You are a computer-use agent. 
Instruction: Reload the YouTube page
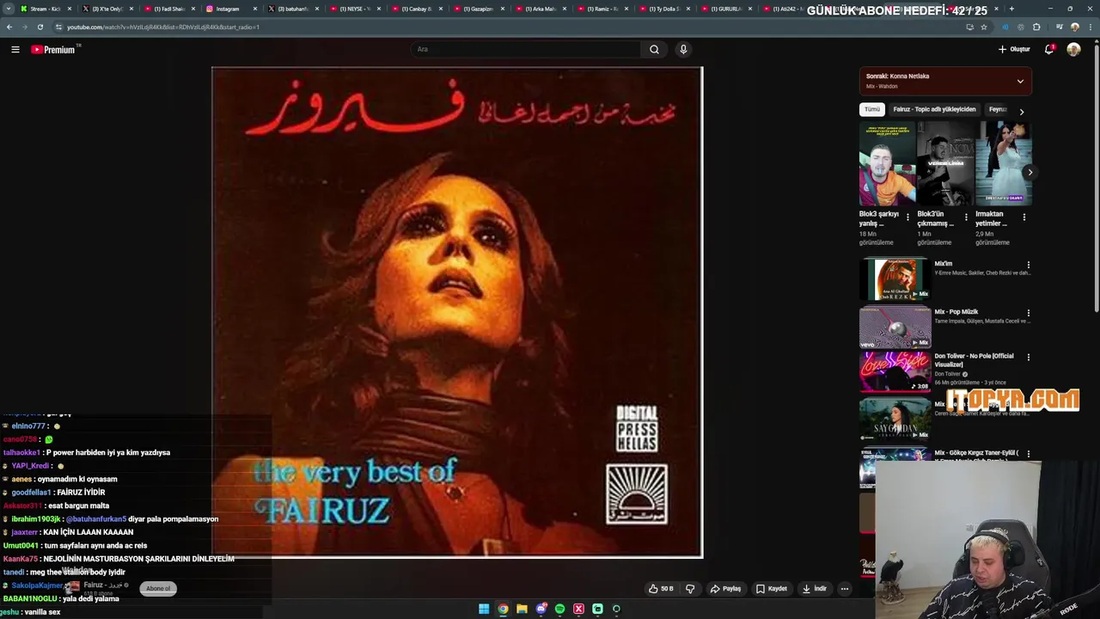(40, 27)
